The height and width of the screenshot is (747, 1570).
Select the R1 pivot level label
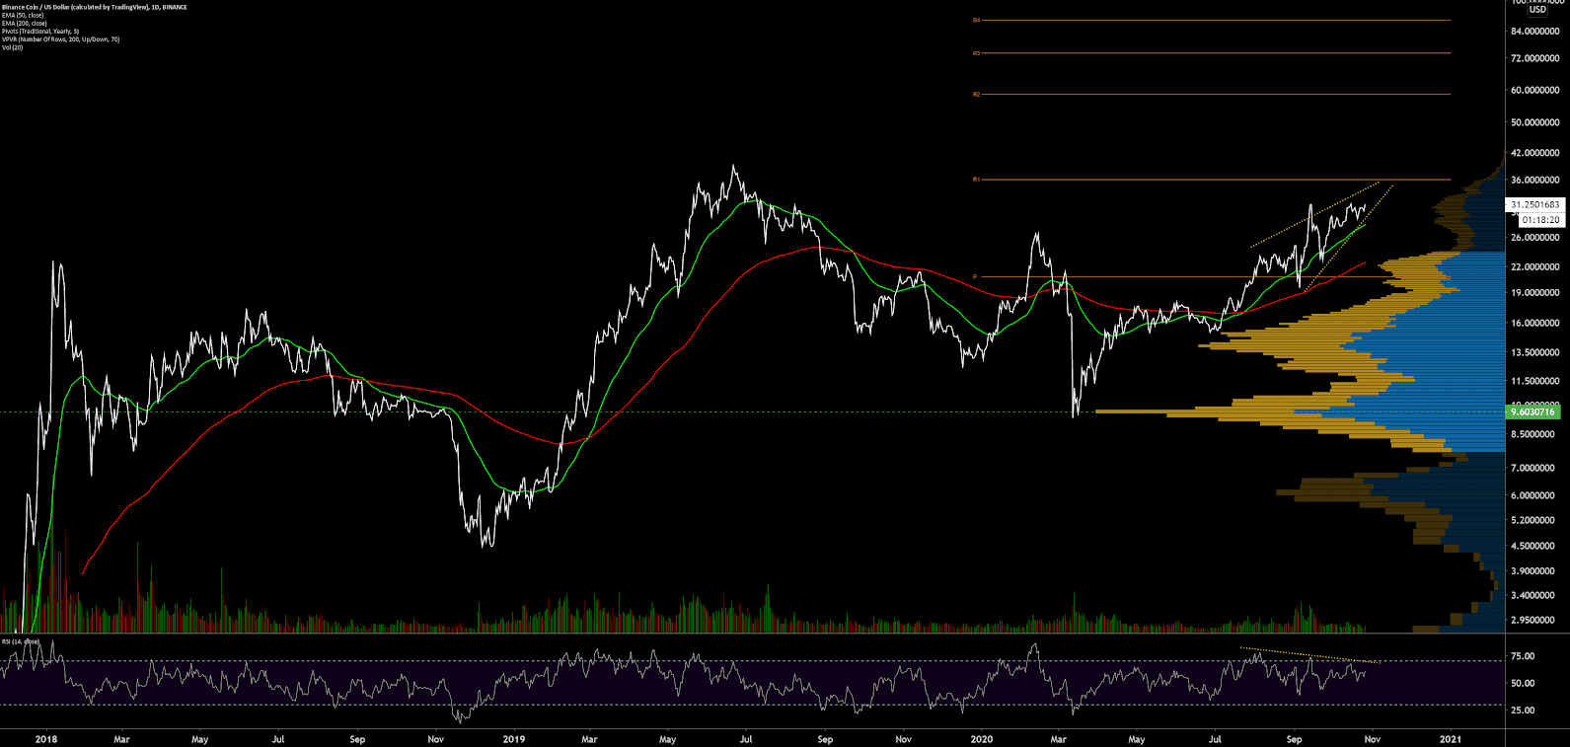coord(976,180)
